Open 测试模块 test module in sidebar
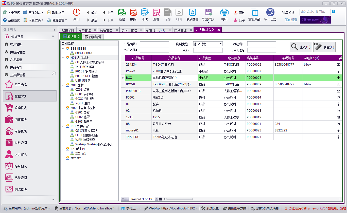This screenshot has height=213, width=347. coord(30,189)
